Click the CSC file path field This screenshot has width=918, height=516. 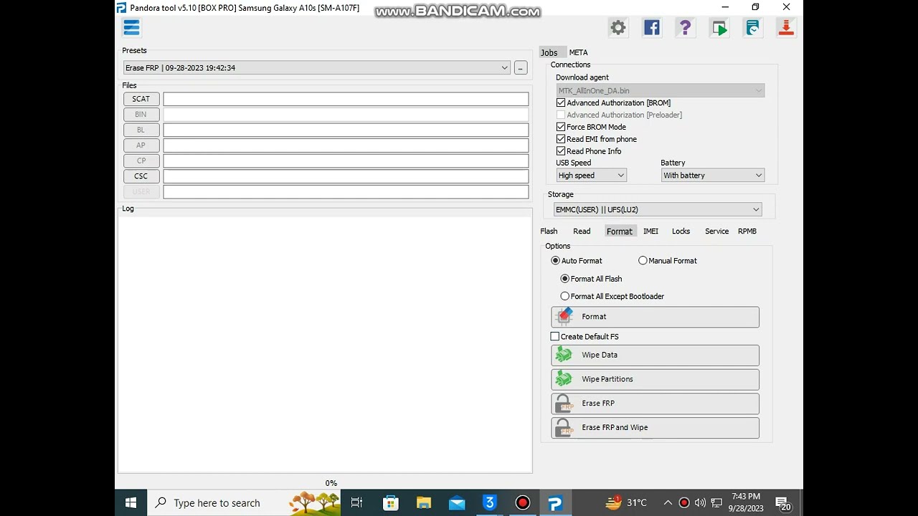tap(346, 176)
